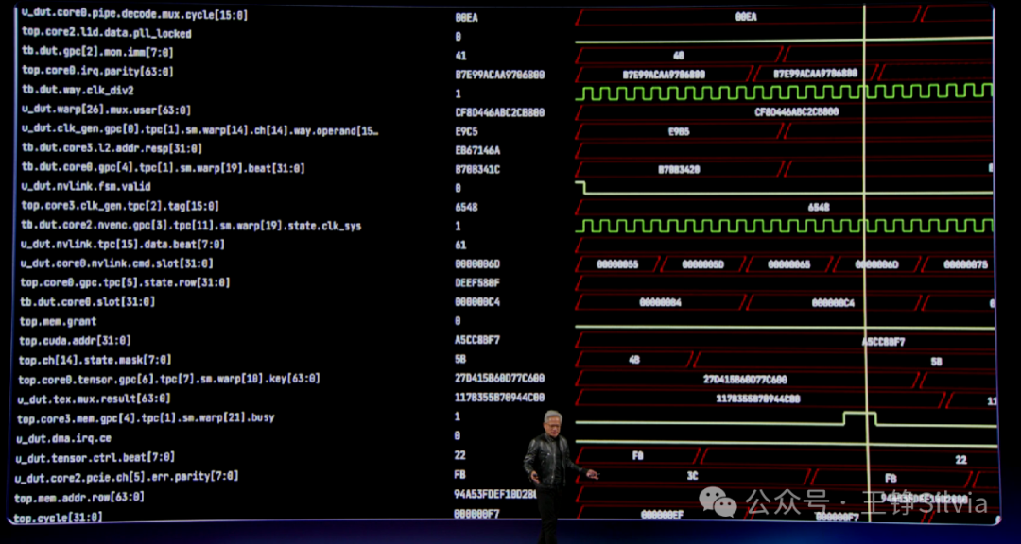The image size is (1021, 544).
Task: Select signal u_dut.dma.irq.ce
Action: pos(64,438)
